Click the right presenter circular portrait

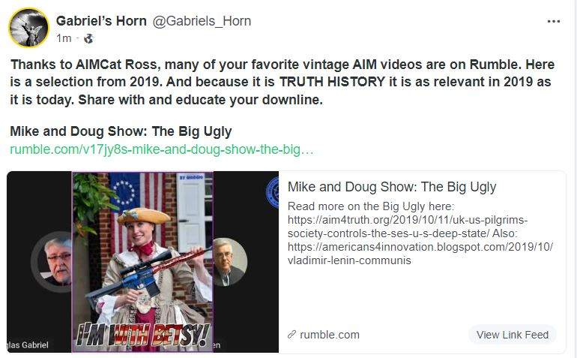230,263
